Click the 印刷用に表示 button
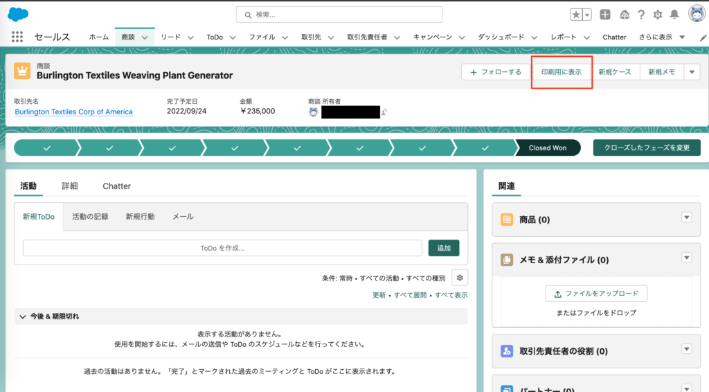Image resolution: width=709 pixels, height=392 pixels. click(562, 72)
